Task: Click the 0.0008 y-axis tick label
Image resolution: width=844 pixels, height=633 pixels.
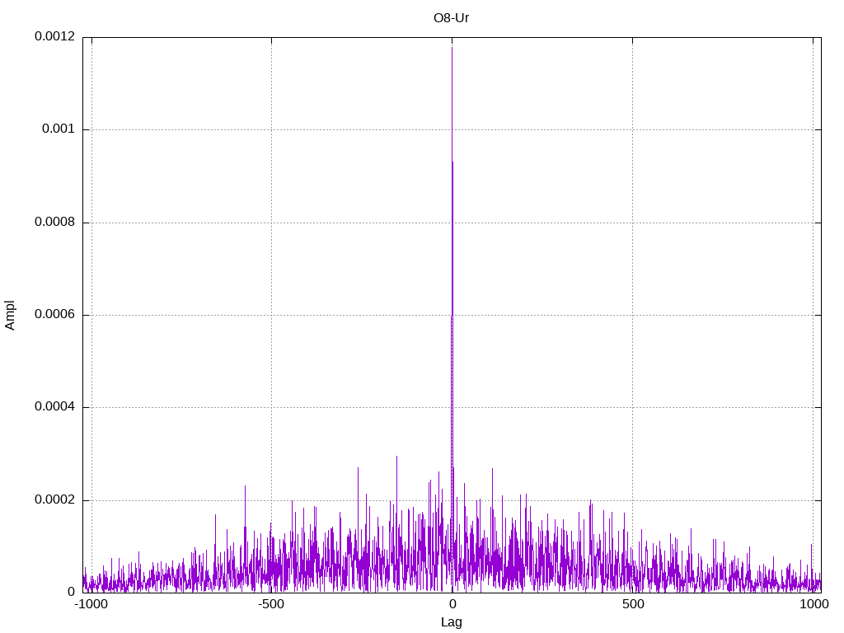Action: coord(55,223)
